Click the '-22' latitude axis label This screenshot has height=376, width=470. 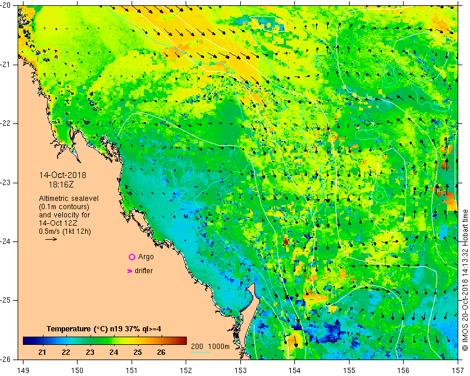point(6,123)
